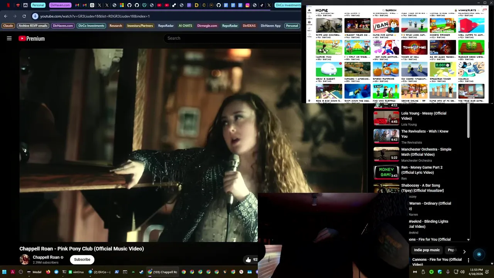Click the browser address bar URL
This screenshot has height=278, width=494.
click(95, 16)
